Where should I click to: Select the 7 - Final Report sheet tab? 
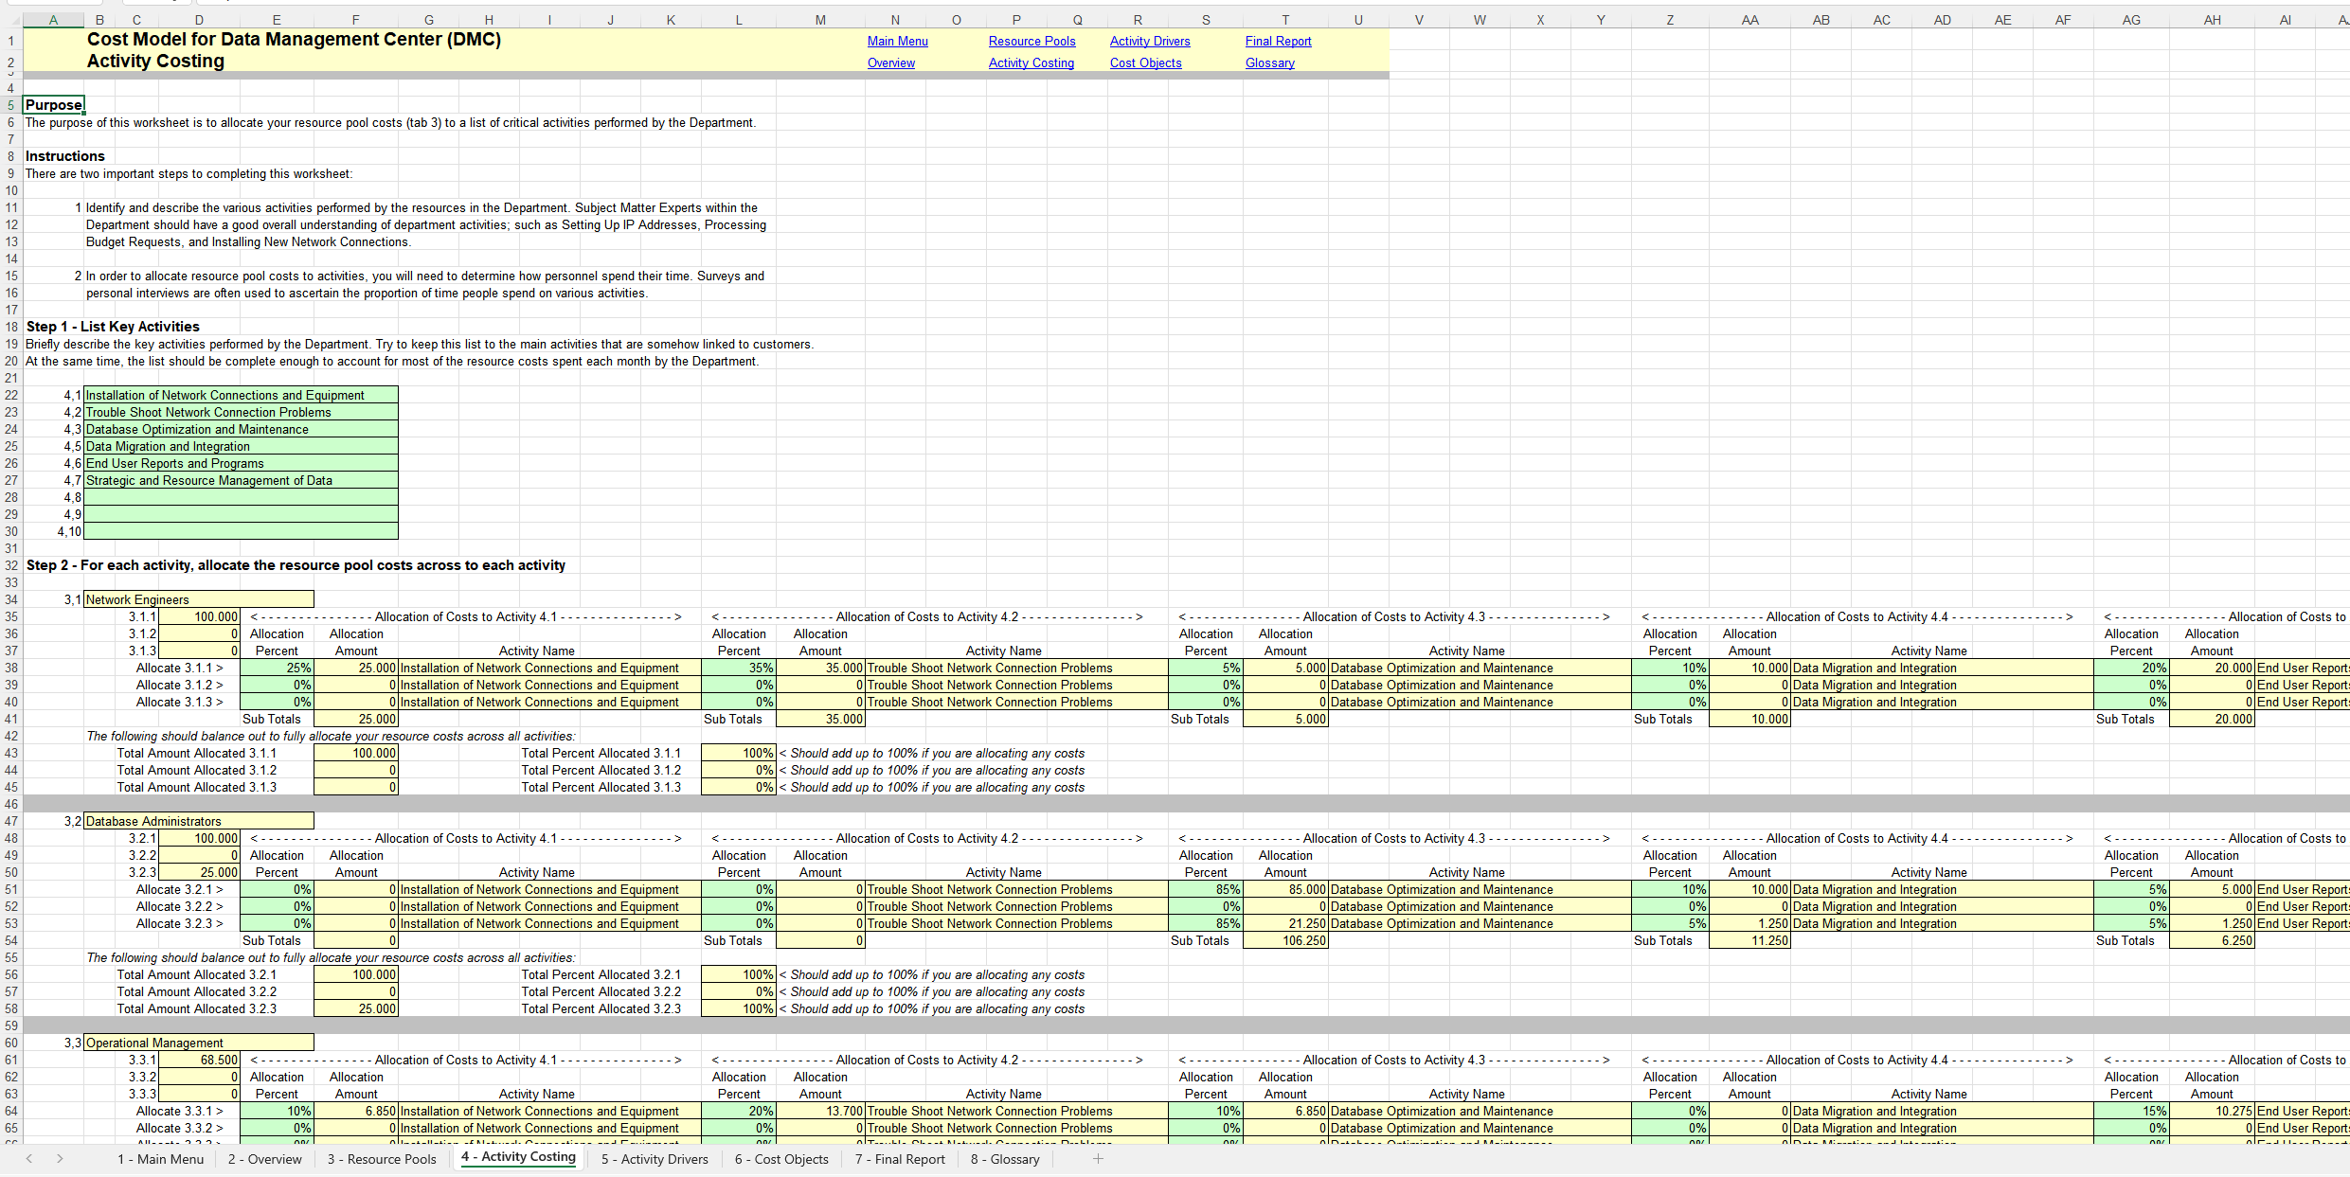pos(900,1159)
